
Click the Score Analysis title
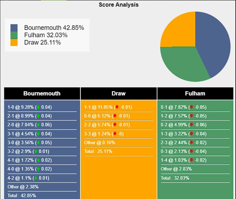119,5
